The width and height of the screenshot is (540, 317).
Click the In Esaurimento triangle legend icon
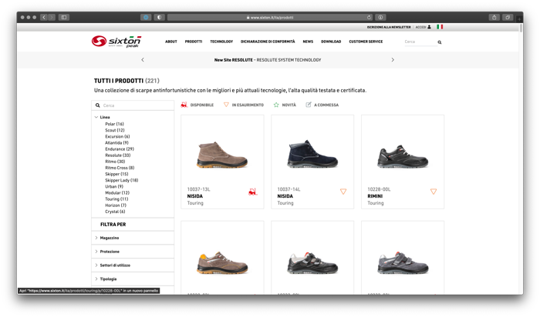click(x=226, y=105)
